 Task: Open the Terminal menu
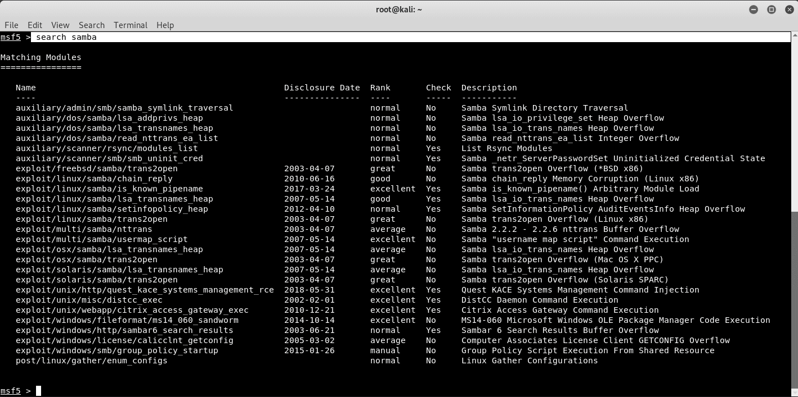pyautogui.click(x=131, y=25)
